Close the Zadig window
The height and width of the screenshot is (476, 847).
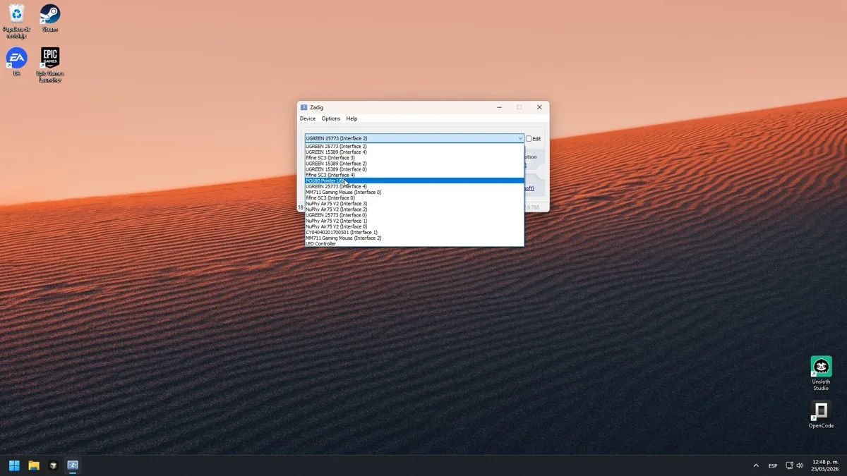539,107
